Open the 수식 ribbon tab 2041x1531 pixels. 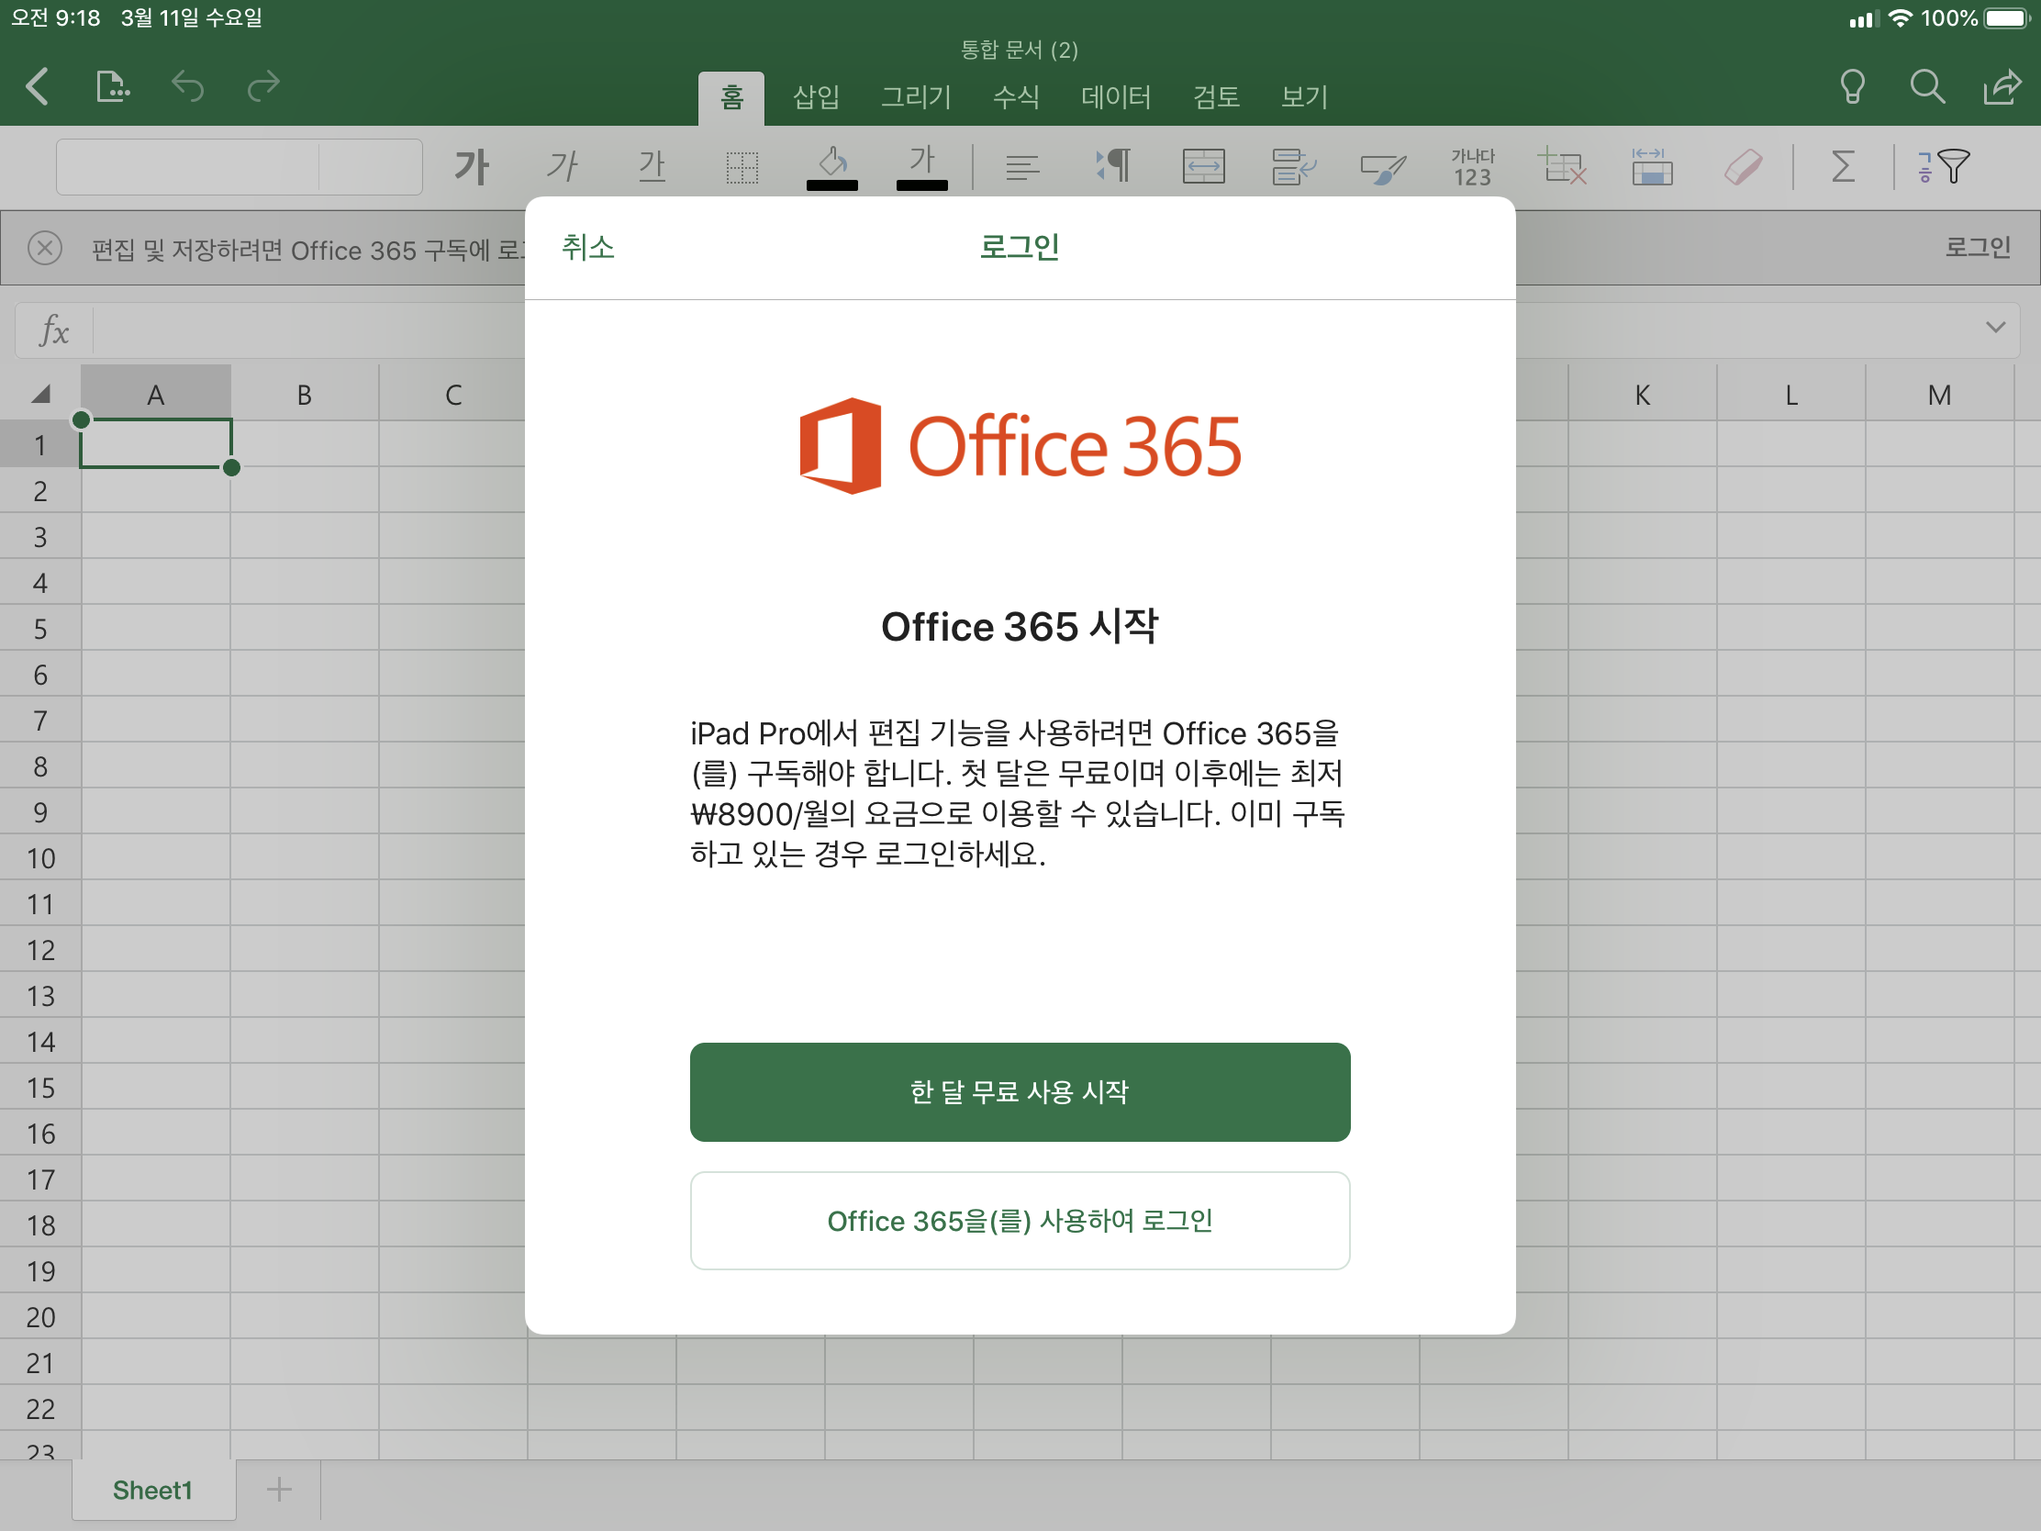pyautogui.click(x=1016, y=96)
